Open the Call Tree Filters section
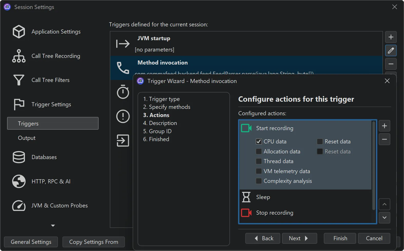404x251 pixels. (50, 80)
